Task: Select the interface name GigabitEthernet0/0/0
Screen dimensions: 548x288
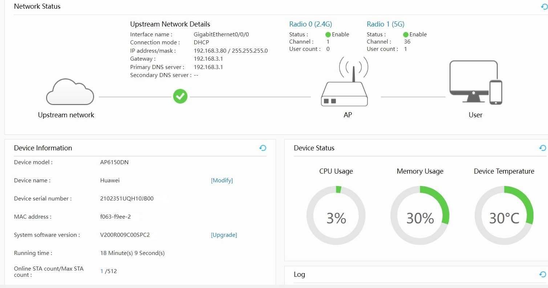Action: tap(221, 35)
